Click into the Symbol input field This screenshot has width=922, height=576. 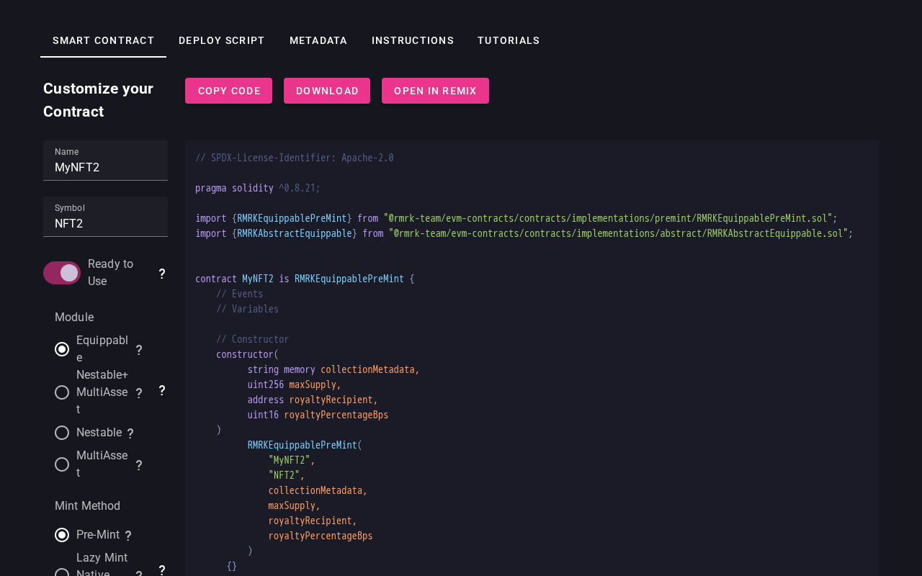tap(105, 217)
